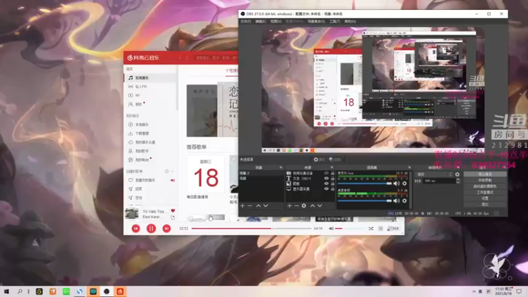Skip to next track in NetEase player
Image resolution: width=528 pixels, height=297 pixels.
(166, 228)
